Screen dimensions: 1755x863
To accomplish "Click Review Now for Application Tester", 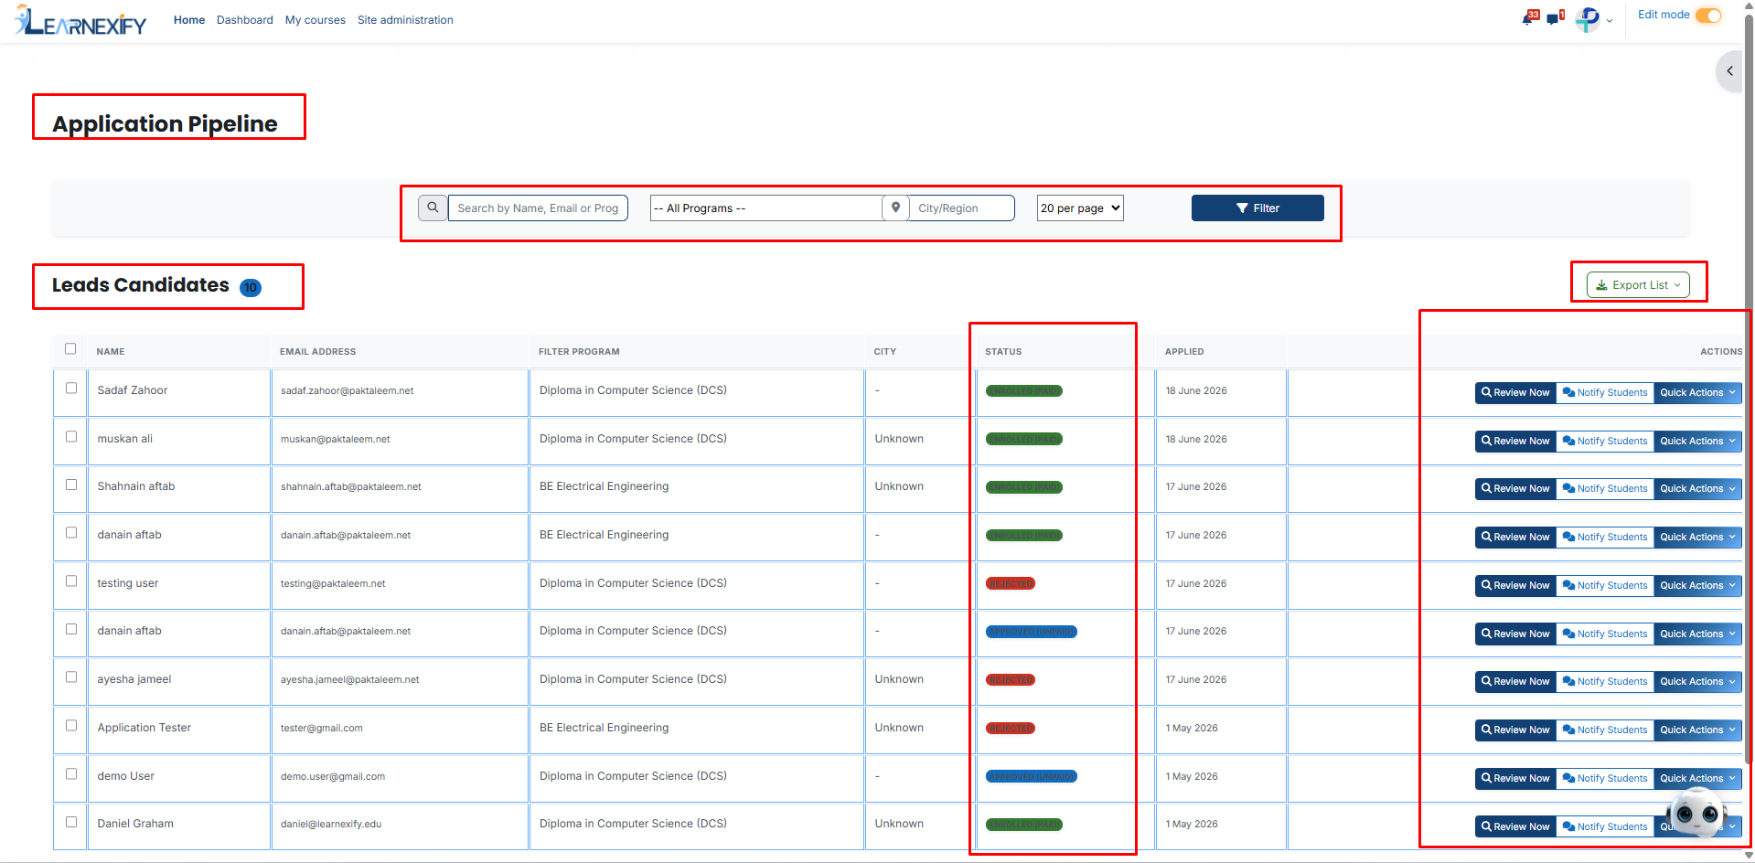I will click(1515, 730).
